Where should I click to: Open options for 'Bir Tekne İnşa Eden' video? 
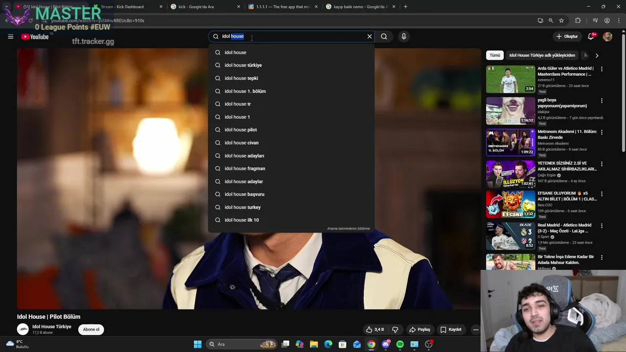(x=602, y=258)
